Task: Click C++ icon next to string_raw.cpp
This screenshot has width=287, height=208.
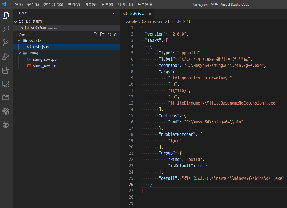Action: click(29, 59)
